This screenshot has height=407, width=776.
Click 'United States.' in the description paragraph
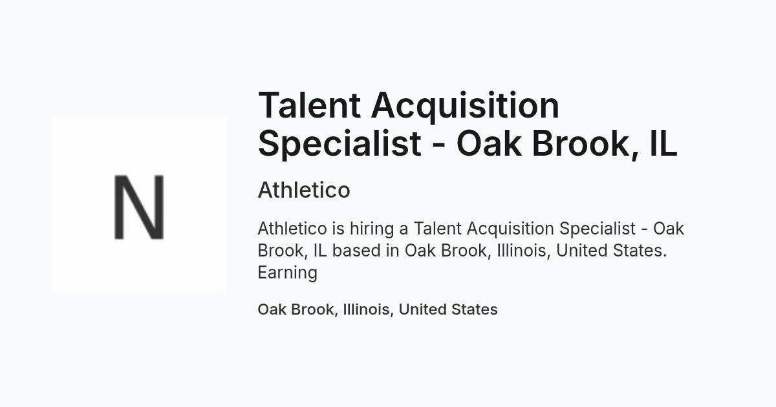612,251
